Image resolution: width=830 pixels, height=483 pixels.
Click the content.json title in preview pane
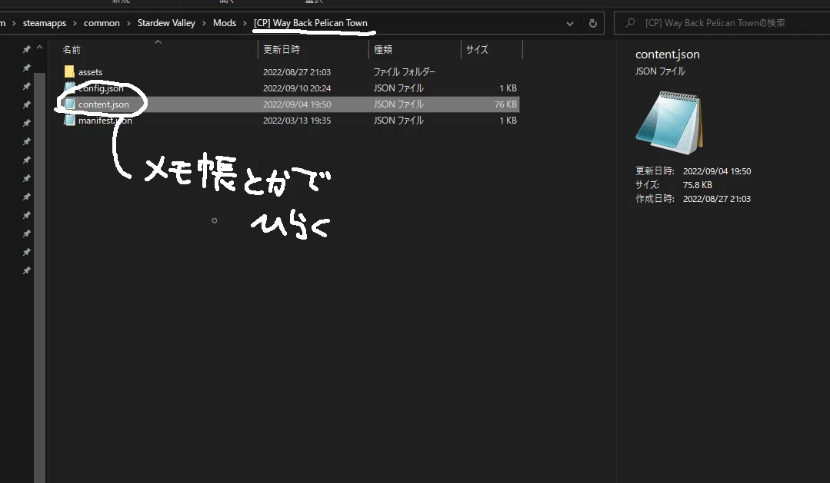pyautogui.click(x=668, y=55)
